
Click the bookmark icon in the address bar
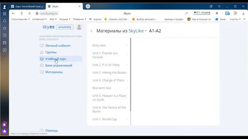[x=217, y=14]
